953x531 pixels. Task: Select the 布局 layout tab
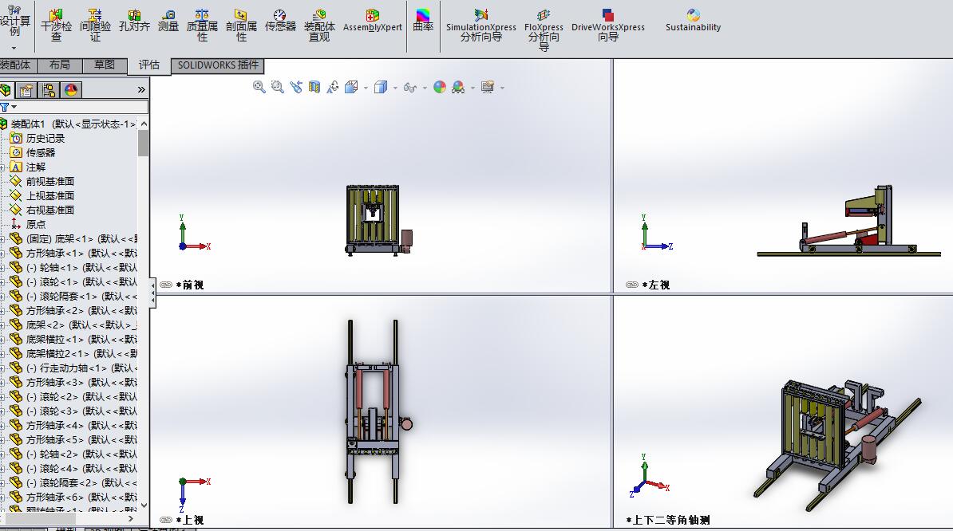point(60,65)
